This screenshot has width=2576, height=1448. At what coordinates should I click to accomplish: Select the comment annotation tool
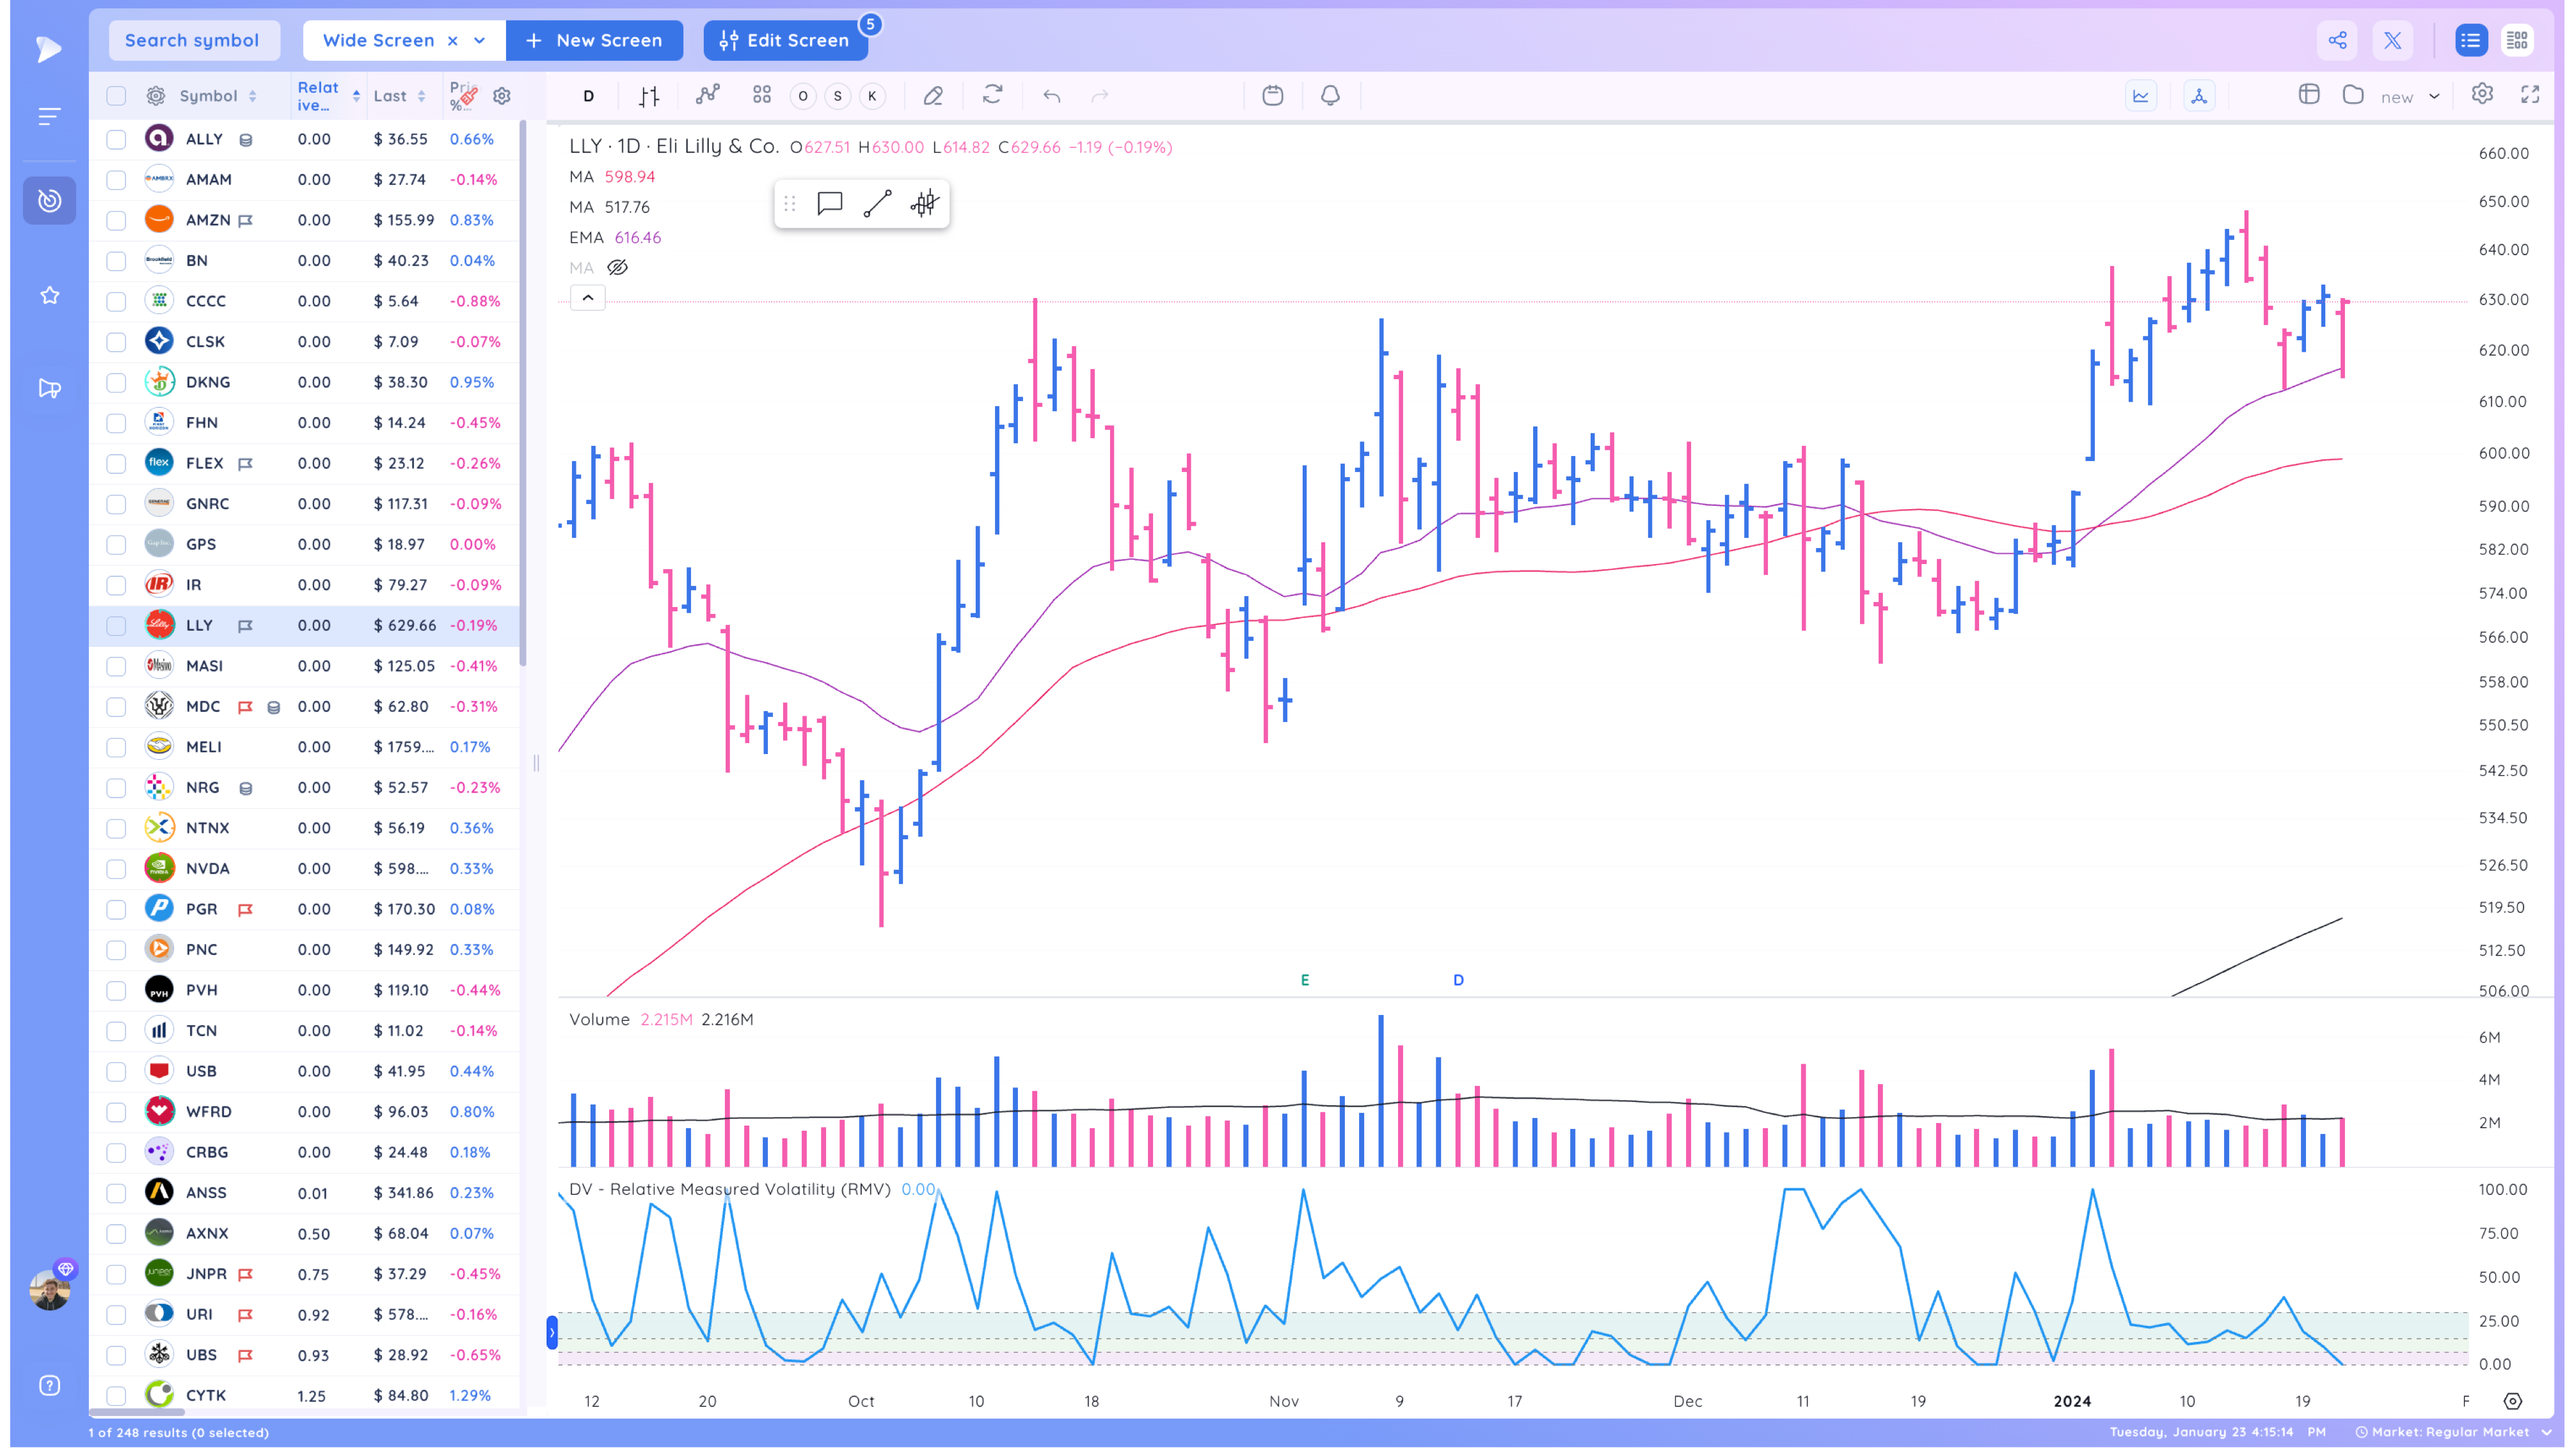pyautogui.click(x=829, y=204)
